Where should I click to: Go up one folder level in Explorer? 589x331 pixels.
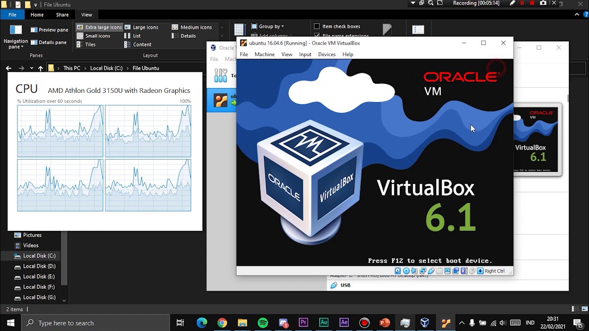click(x=40, y=68)
